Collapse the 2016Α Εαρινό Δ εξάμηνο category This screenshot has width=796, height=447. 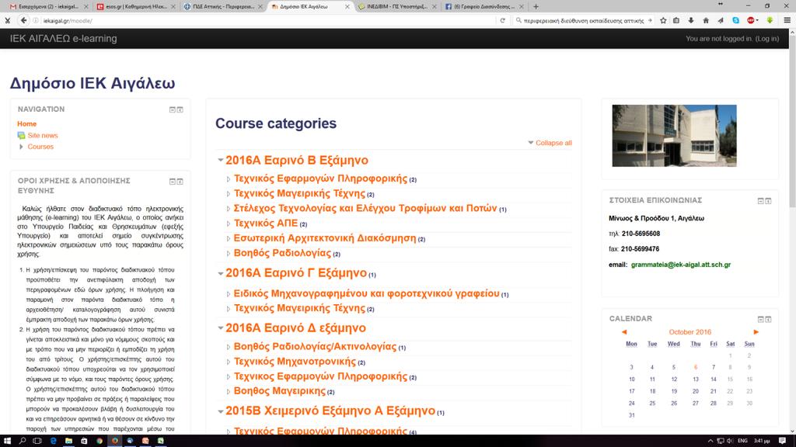pos(220,328)
